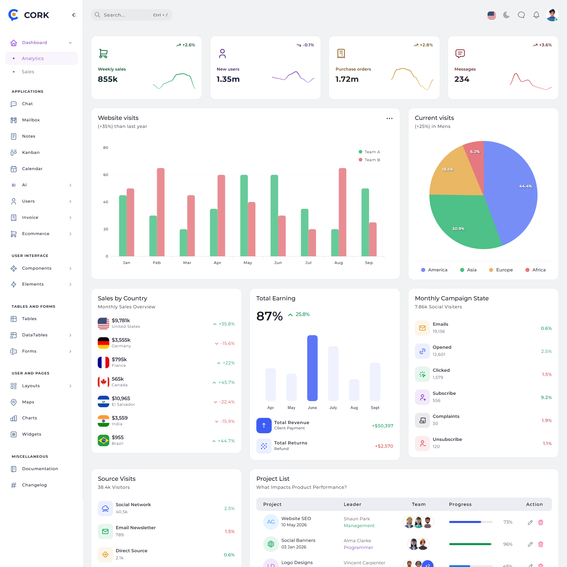Image resolution: width=567 pixels, height=567 pixels.
Task: Open the Website visits three-dot menu
Action: click(x=390, y=118)
